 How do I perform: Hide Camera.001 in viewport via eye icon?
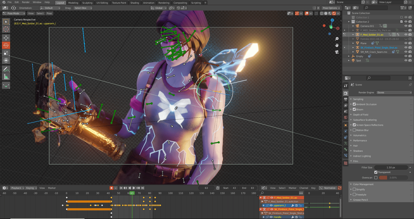406,26
